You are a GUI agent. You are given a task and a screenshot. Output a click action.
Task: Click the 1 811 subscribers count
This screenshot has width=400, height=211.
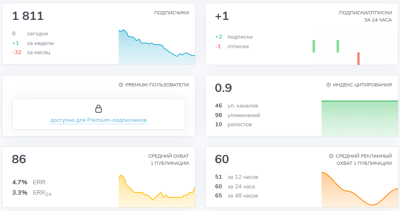pyautogui.click(x=28, y=16)
